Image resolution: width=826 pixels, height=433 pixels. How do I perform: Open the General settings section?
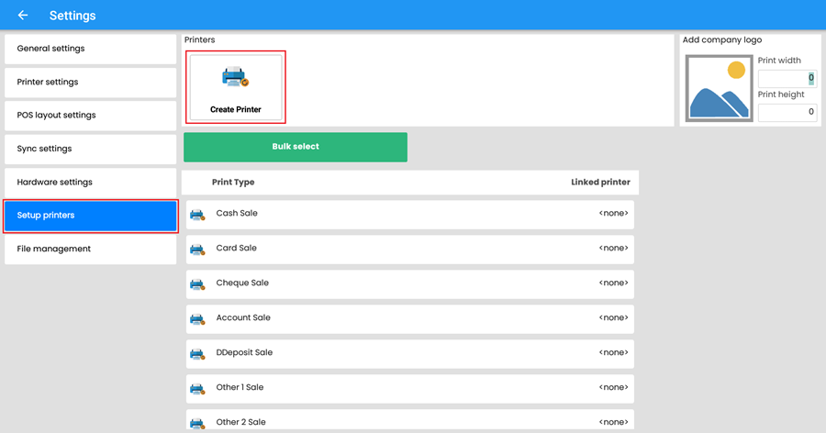tap(90, 49)
